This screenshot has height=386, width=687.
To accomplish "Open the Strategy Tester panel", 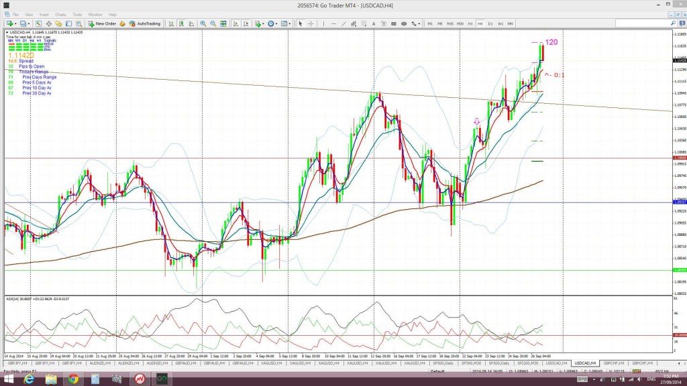I will pyautogui.click(x=79, y=23).
